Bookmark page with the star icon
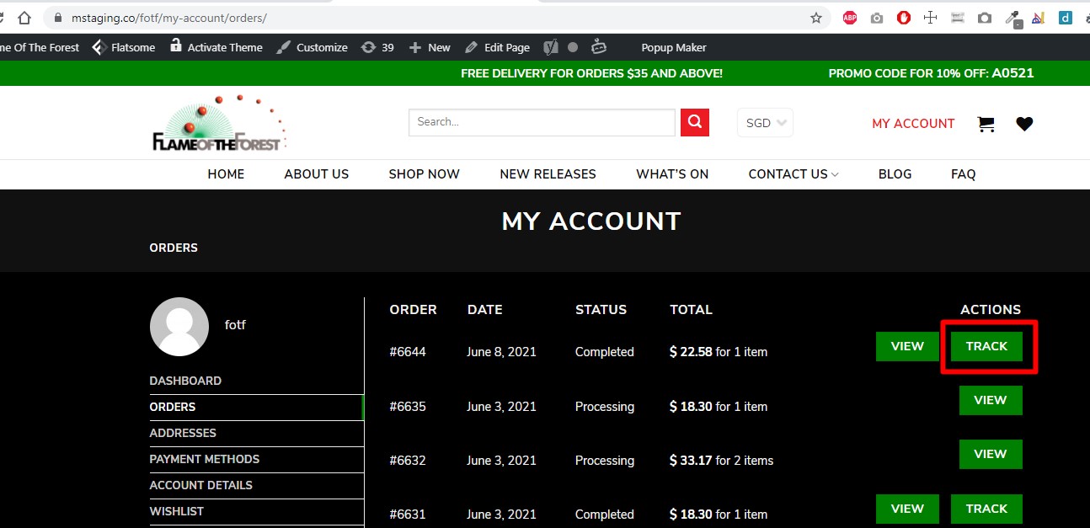The width and height of the screenshot is (1090, 528). pos(815,18)
